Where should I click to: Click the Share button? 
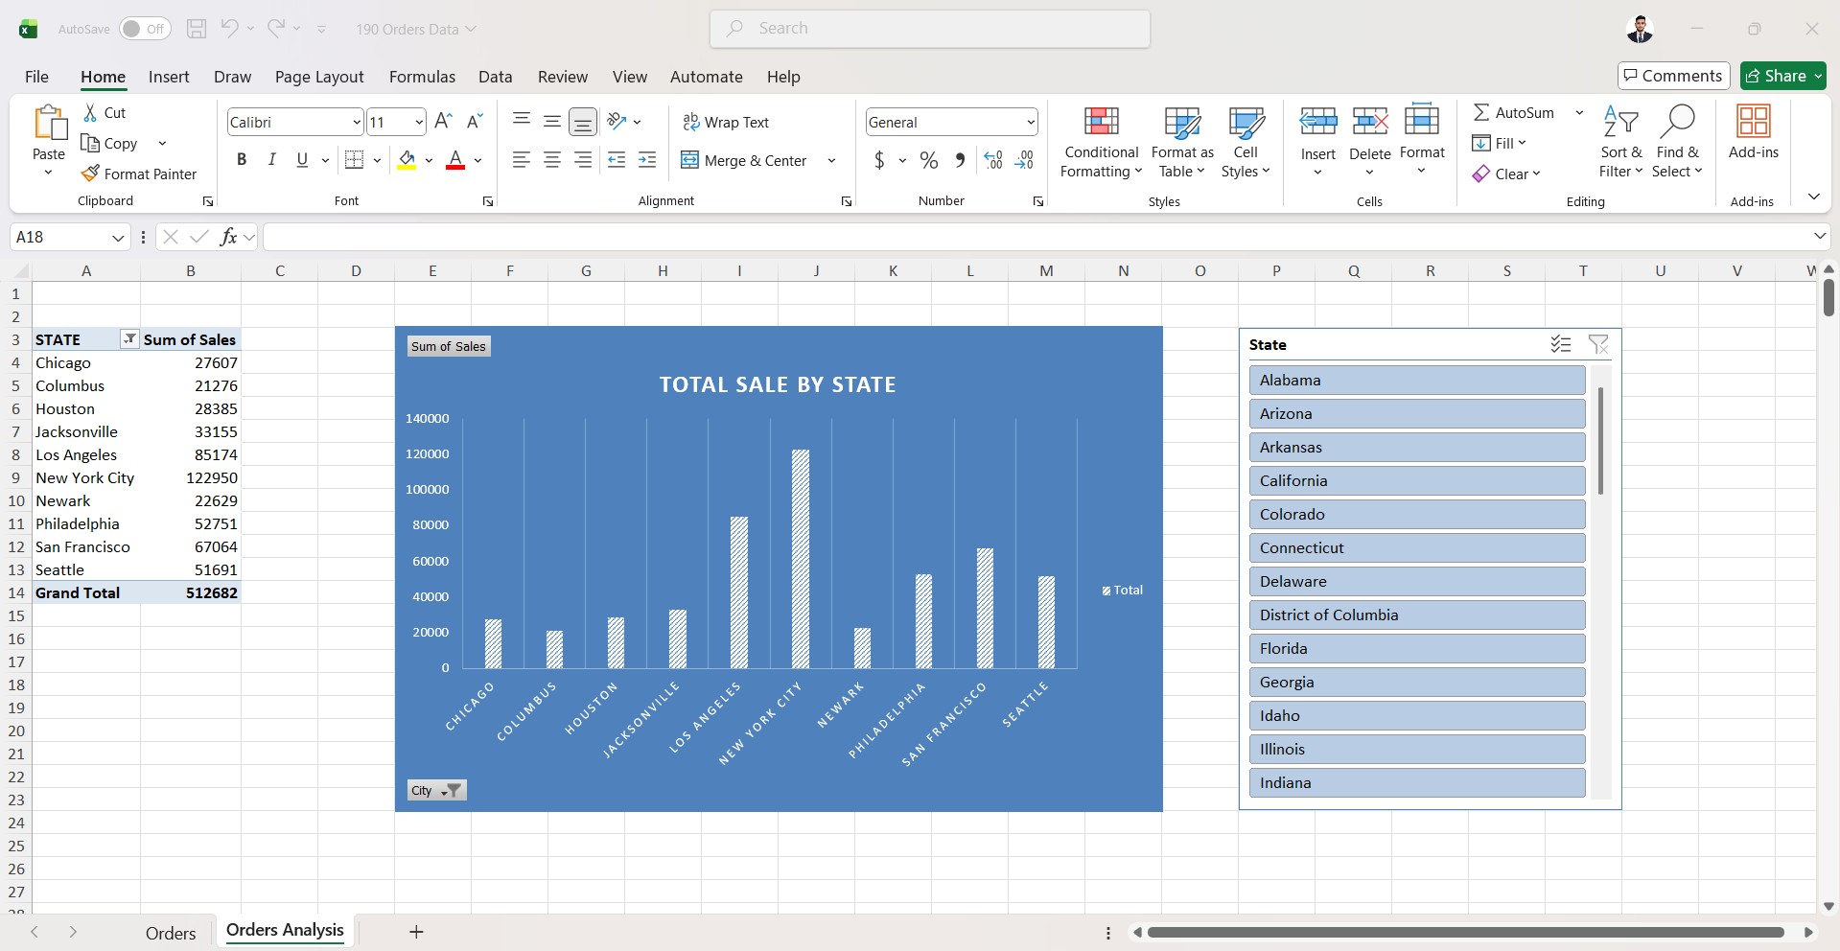pyautogui.click(x=1776, y=76)
